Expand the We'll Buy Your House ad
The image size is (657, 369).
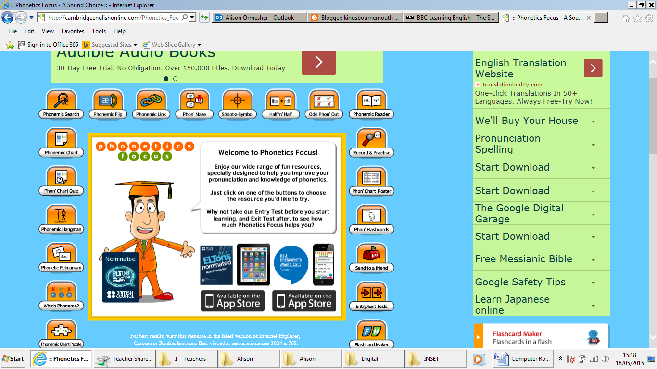(x=541, y=121)
